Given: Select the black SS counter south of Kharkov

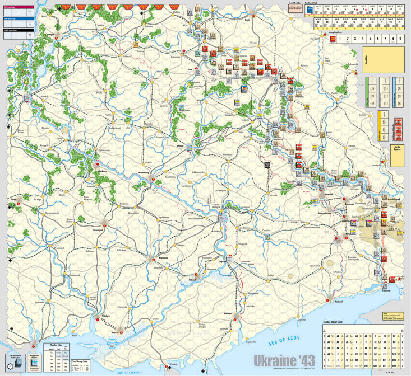Looking at the screenshot, I should coord(267,164).
